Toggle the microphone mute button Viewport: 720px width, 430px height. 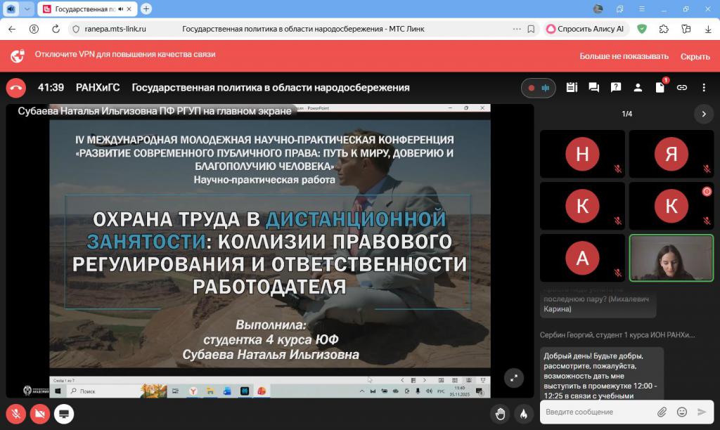(16, 413)
